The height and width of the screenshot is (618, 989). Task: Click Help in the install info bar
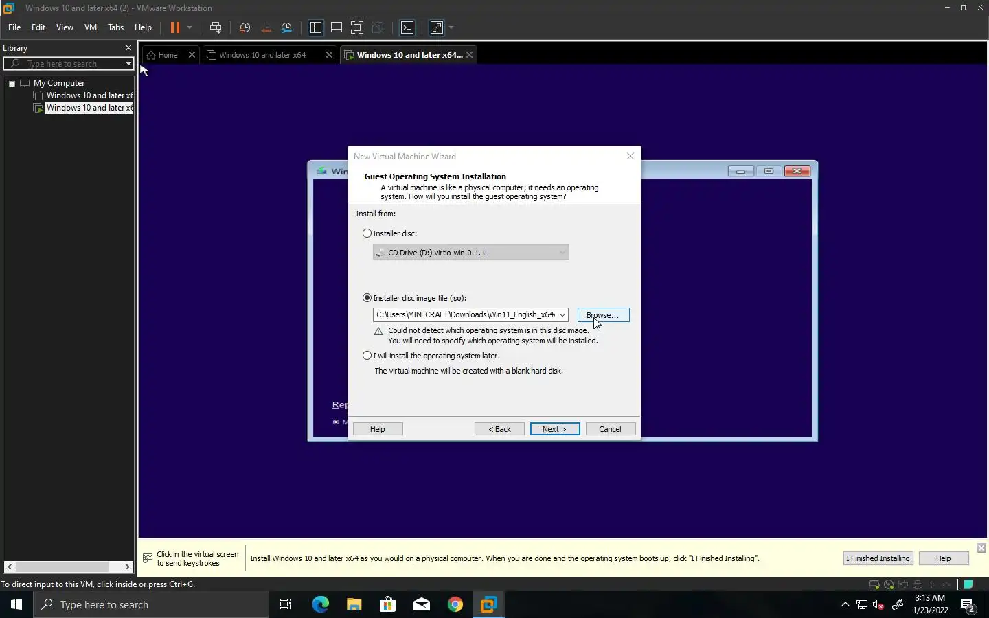944,558
